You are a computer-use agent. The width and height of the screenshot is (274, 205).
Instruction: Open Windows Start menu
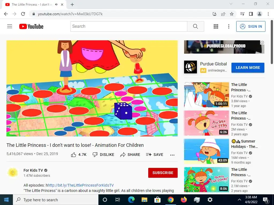click(x=6, y=200)
